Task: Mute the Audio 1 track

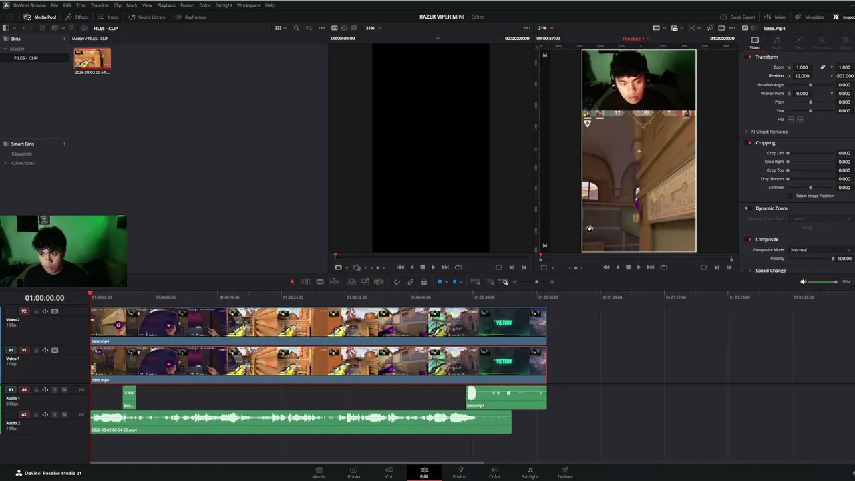Action: coord(64,390)
